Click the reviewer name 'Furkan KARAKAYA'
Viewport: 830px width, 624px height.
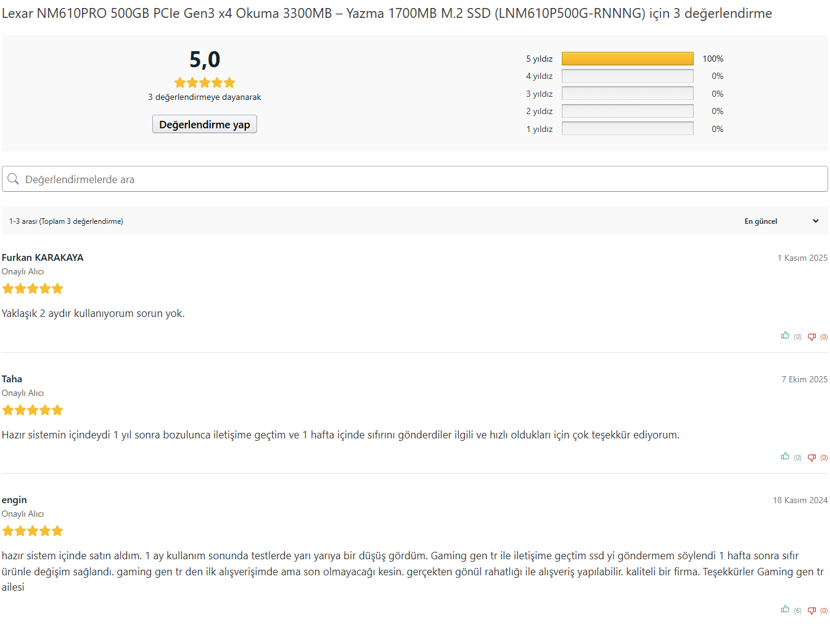click(x=43, y=258)
